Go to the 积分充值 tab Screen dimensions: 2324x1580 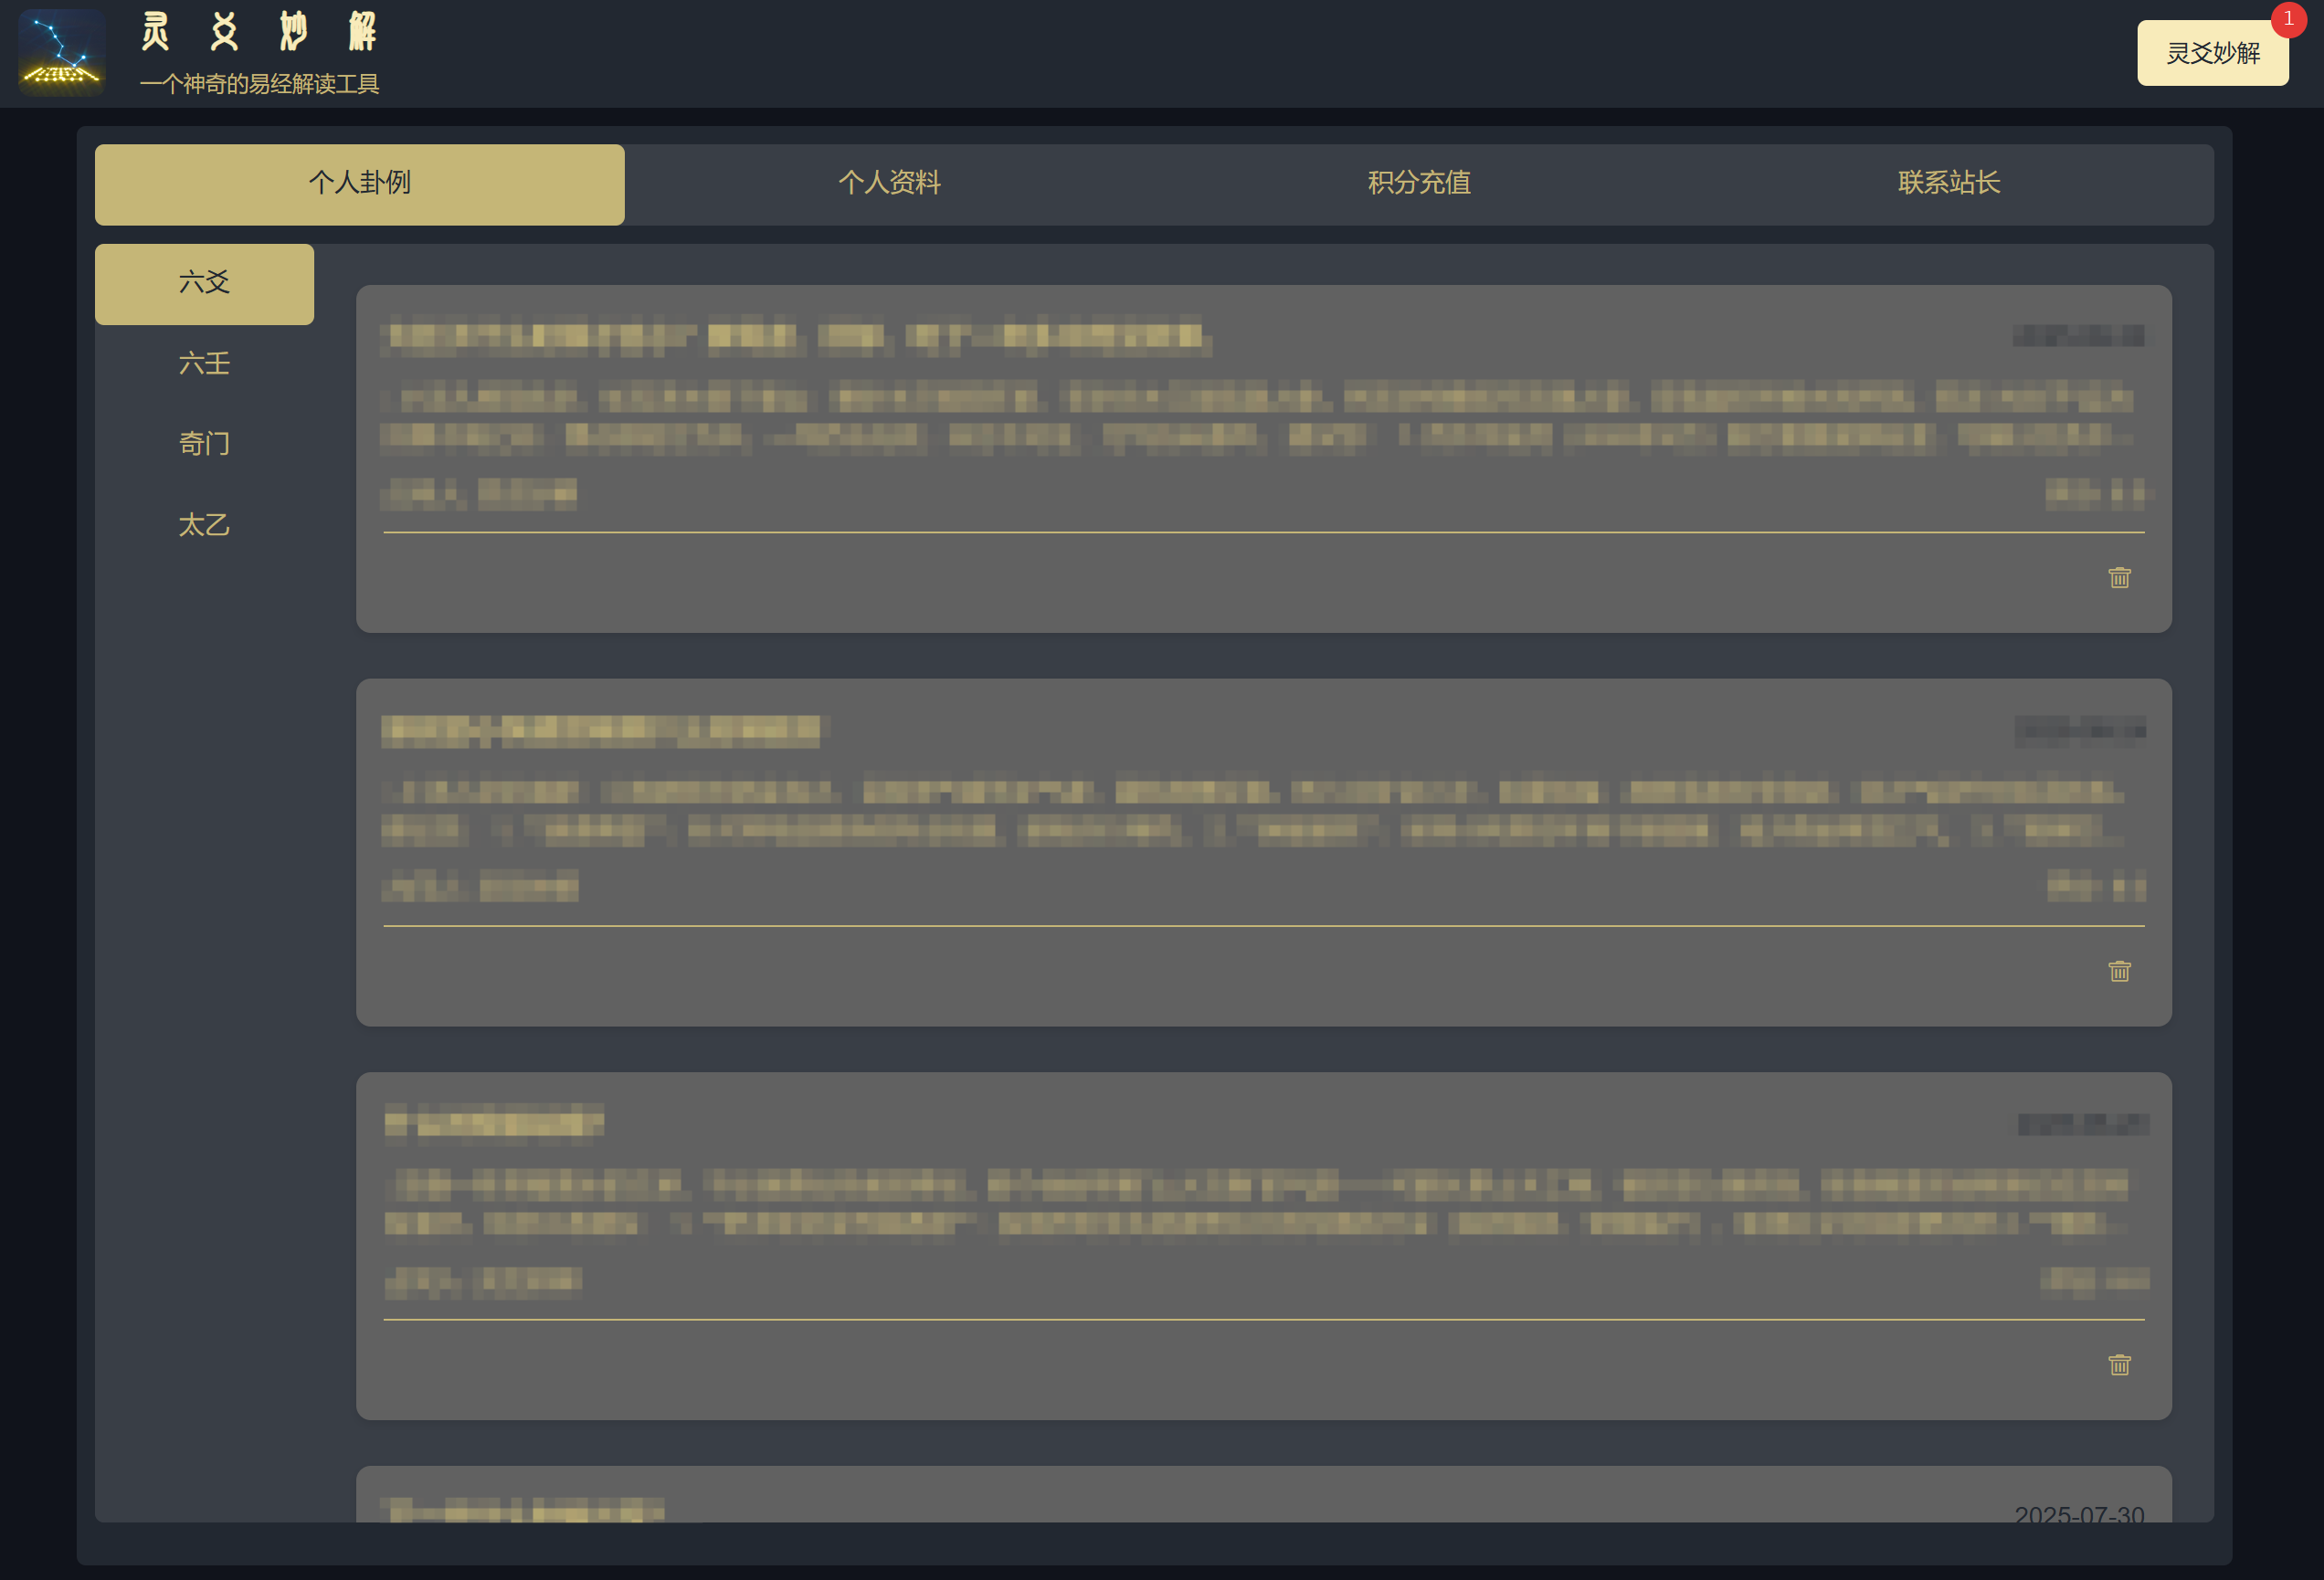1418,184
